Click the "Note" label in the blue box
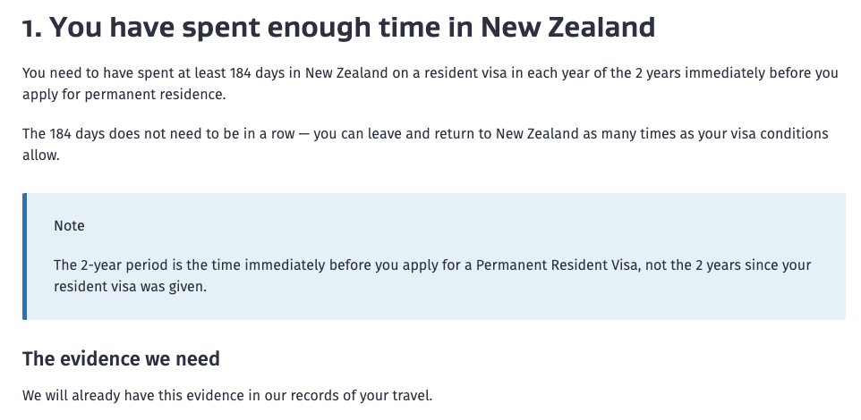 click(x=69, y=226)
